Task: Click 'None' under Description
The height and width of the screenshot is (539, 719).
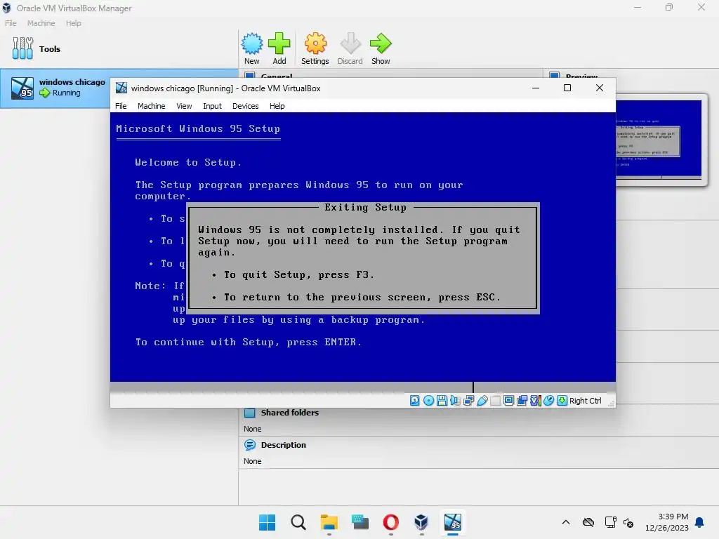Action: [253, 461]
